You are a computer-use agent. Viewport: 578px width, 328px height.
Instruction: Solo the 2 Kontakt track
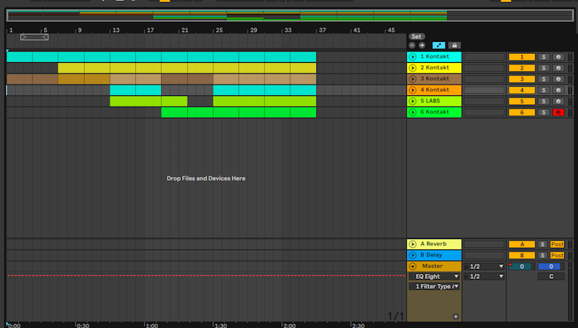pyautogui.click(x=543, y=68)
